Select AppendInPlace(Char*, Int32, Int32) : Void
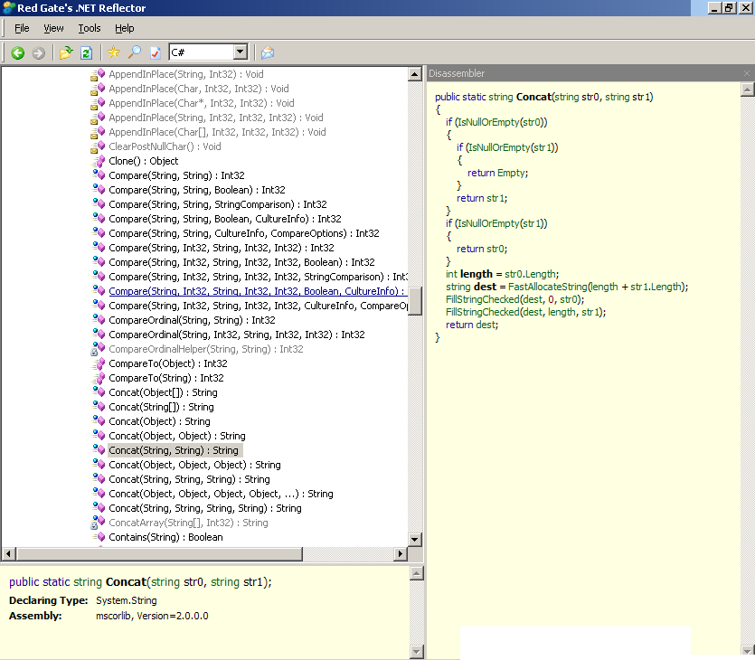Image resolution: width=755 pixels, height=660 pixels. 202,103
